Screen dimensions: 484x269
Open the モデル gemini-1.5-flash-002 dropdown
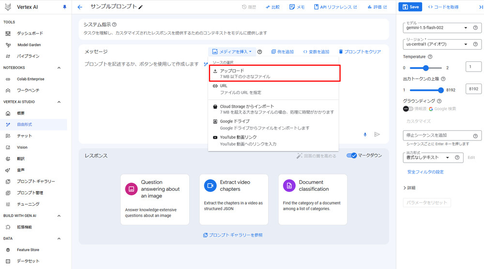point(437,28)
